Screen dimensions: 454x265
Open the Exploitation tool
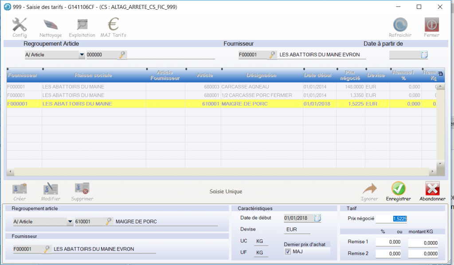tap(82, 26)
